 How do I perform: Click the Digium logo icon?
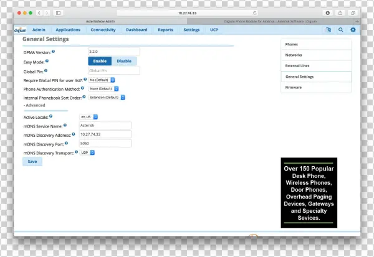click(21, 30)
